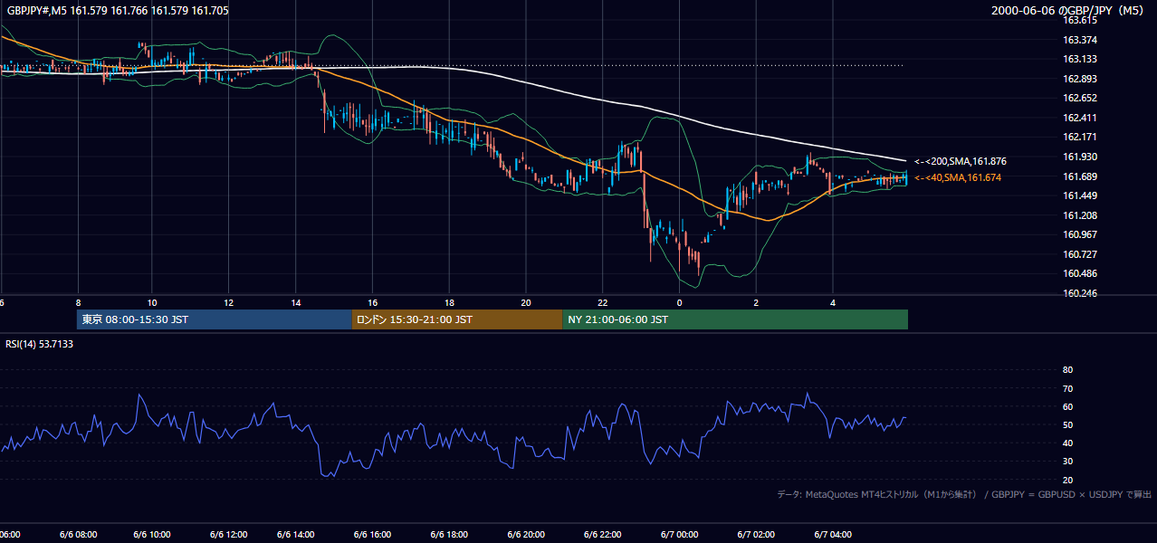1157x543 pixels.
Task: Click the RSI(14) 53.7133 indicator label
Action: [40, 344]
